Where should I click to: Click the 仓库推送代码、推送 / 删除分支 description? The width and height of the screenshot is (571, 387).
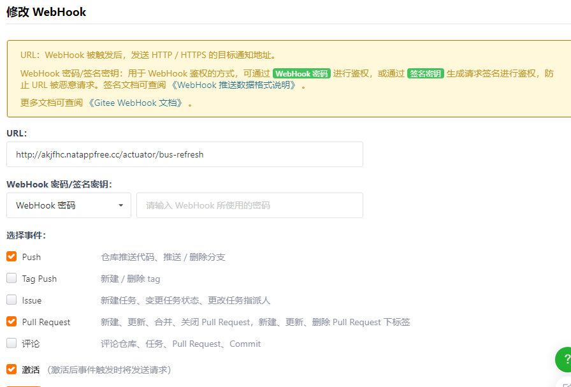tap(163, 258)
